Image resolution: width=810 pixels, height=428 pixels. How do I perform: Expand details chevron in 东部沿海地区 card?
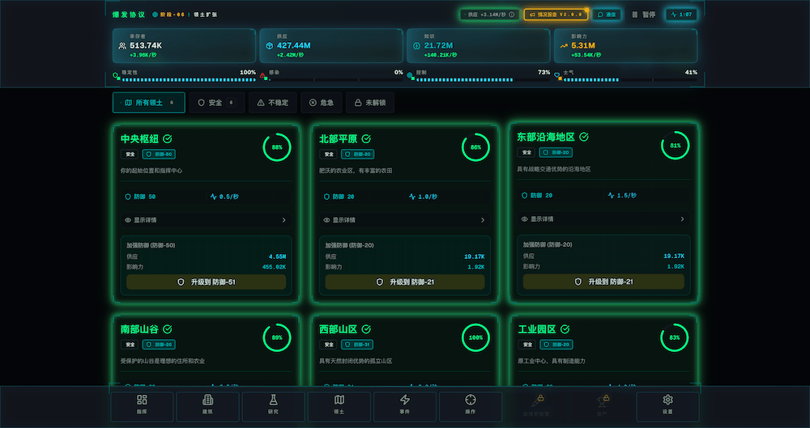point(682,219)
